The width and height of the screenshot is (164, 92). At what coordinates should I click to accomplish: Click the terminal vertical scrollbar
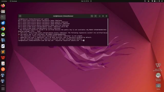click(x=108, y=32)
